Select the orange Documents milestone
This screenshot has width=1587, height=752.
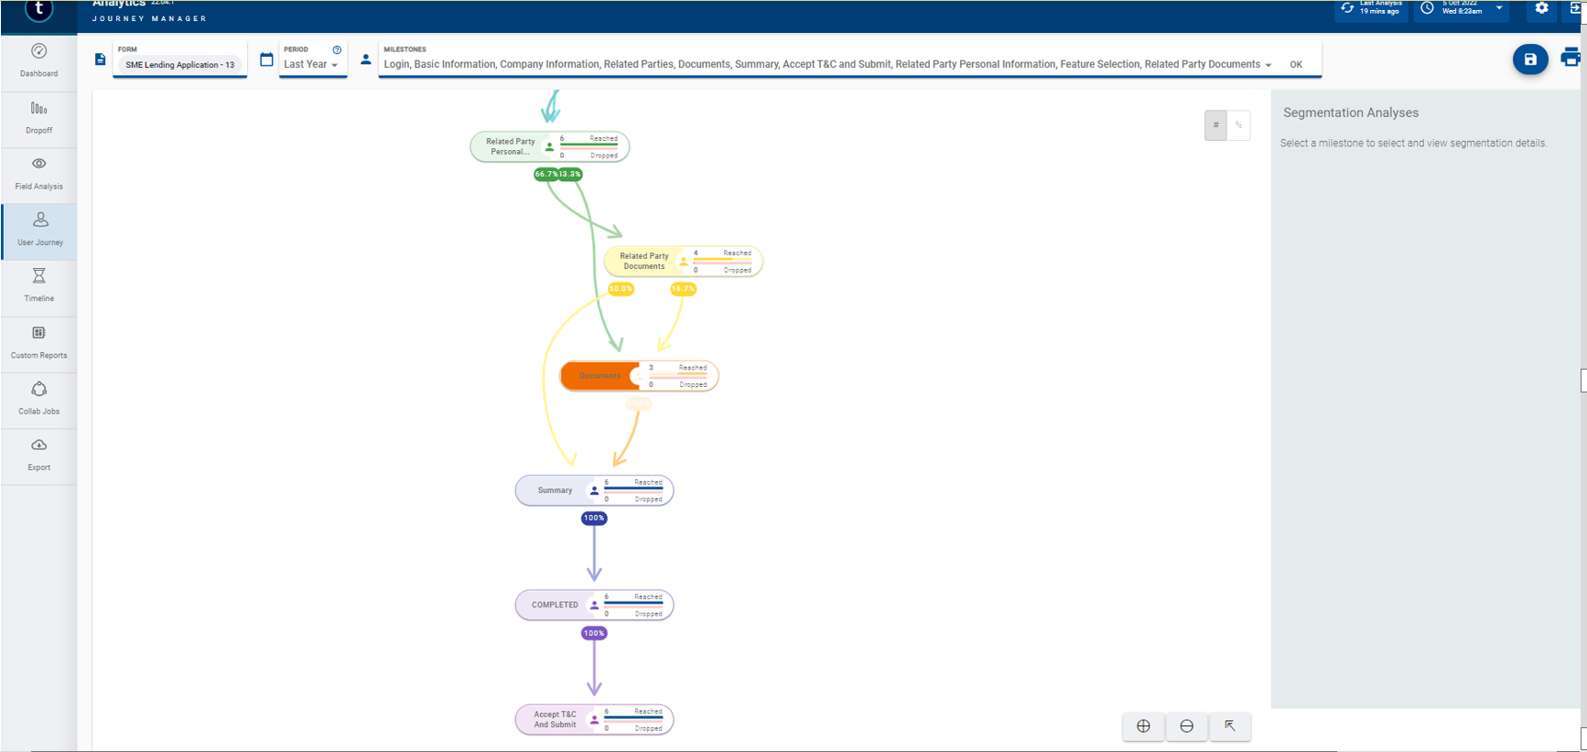pyautogui.click(x=639, y=376)
